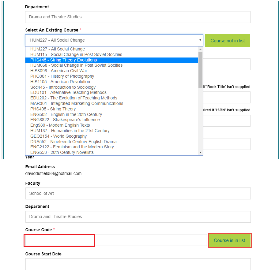Pick the HIS8096 - American Civil War course
279x271 pixels.
point(58,71)
